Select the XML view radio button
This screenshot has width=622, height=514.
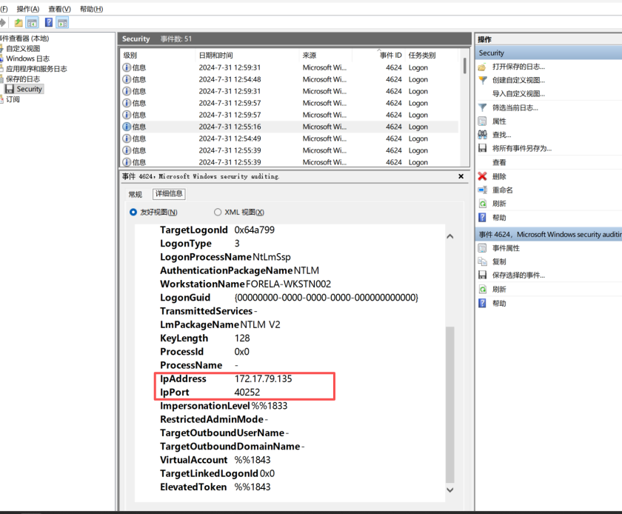218,212
